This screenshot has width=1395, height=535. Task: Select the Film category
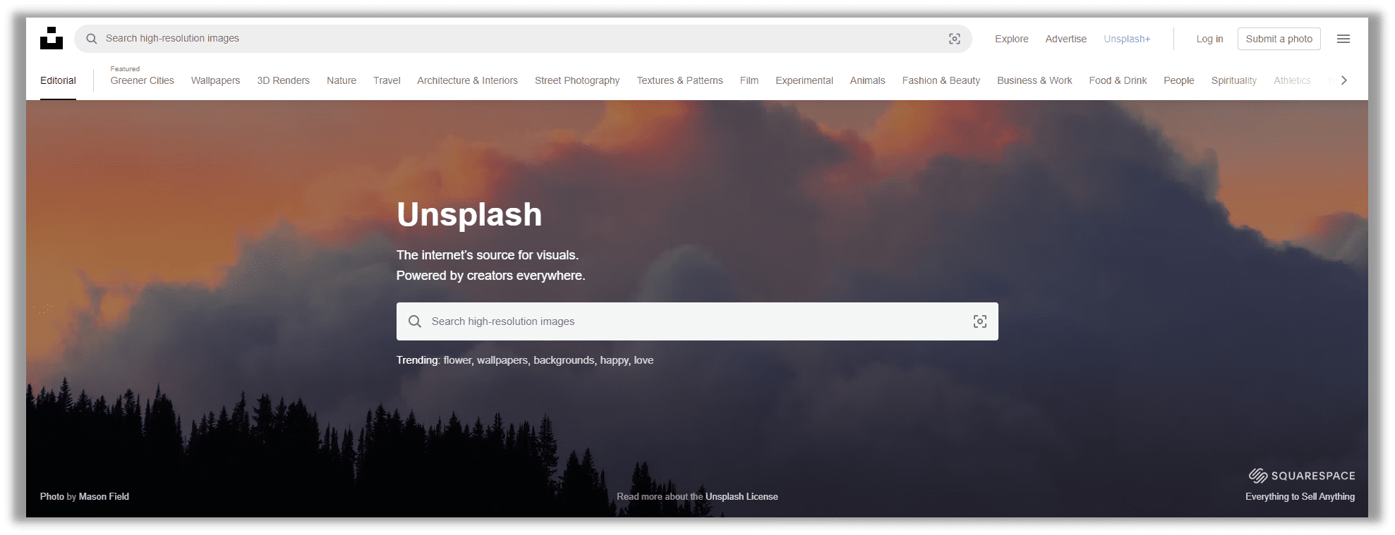click(x=749, y=80)
